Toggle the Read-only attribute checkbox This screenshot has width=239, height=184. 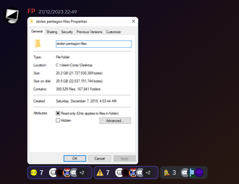coord(58,113)
